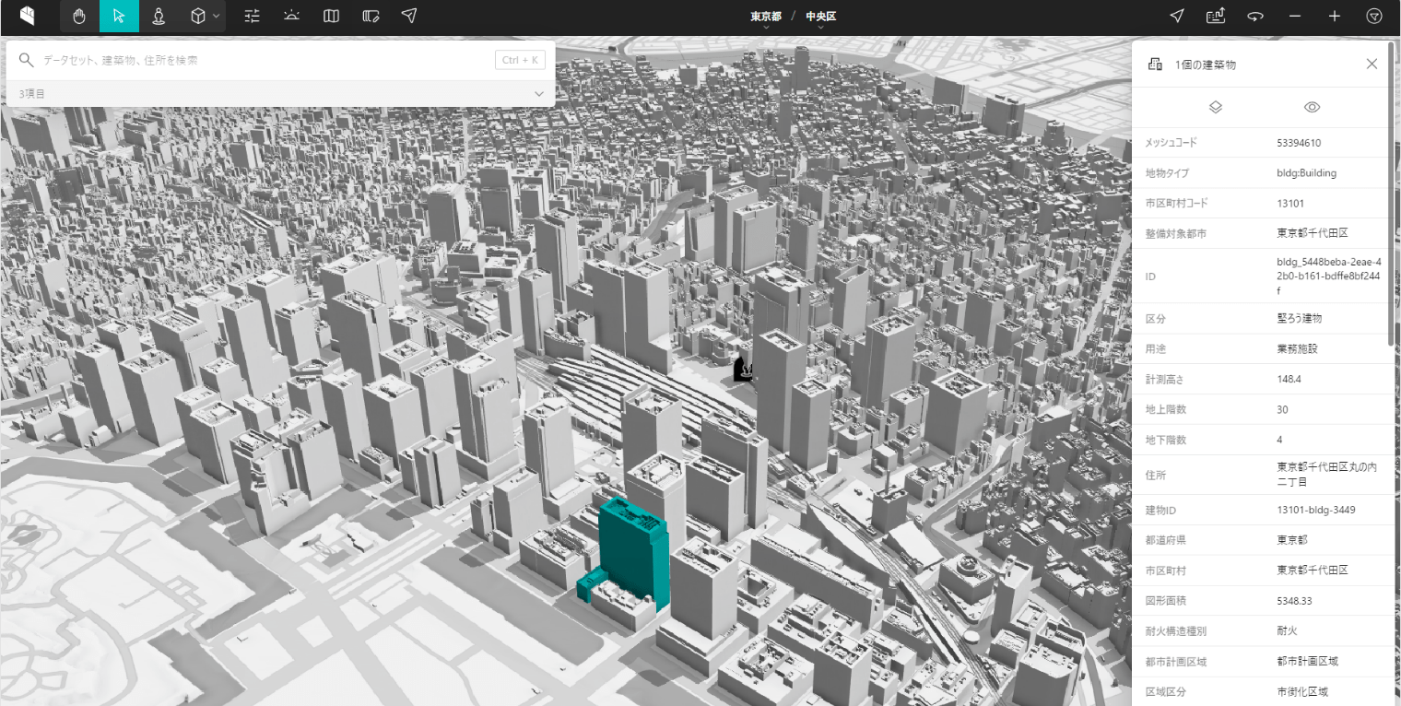The width and height of the screenshot is (1401, 706).
Task: Select the 3D box sketch tool
Action: click(x=196, y=16)
